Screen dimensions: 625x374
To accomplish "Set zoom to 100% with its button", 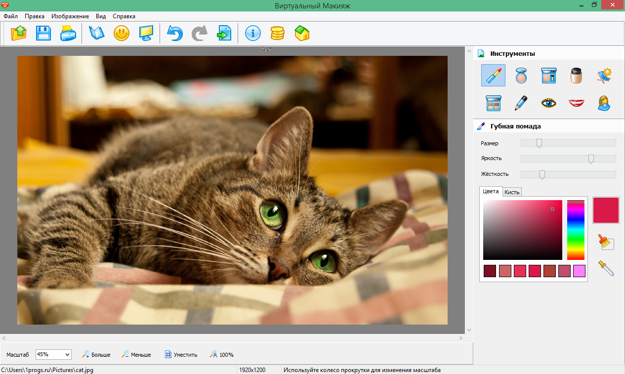I will pyautogui.click(x=221, y=354).
